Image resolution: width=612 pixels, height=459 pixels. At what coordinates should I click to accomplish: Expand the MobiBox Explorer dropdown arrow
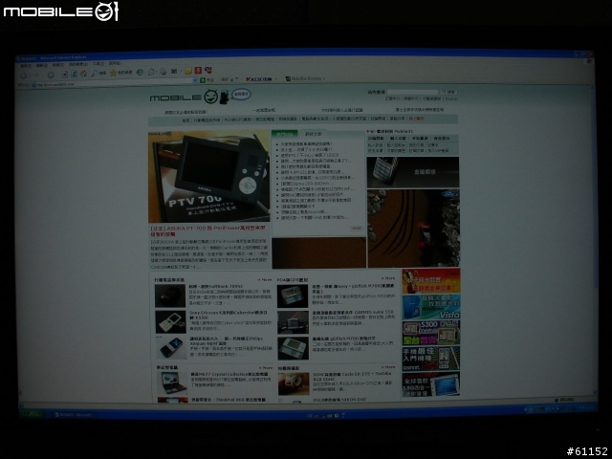pos(323,78)
